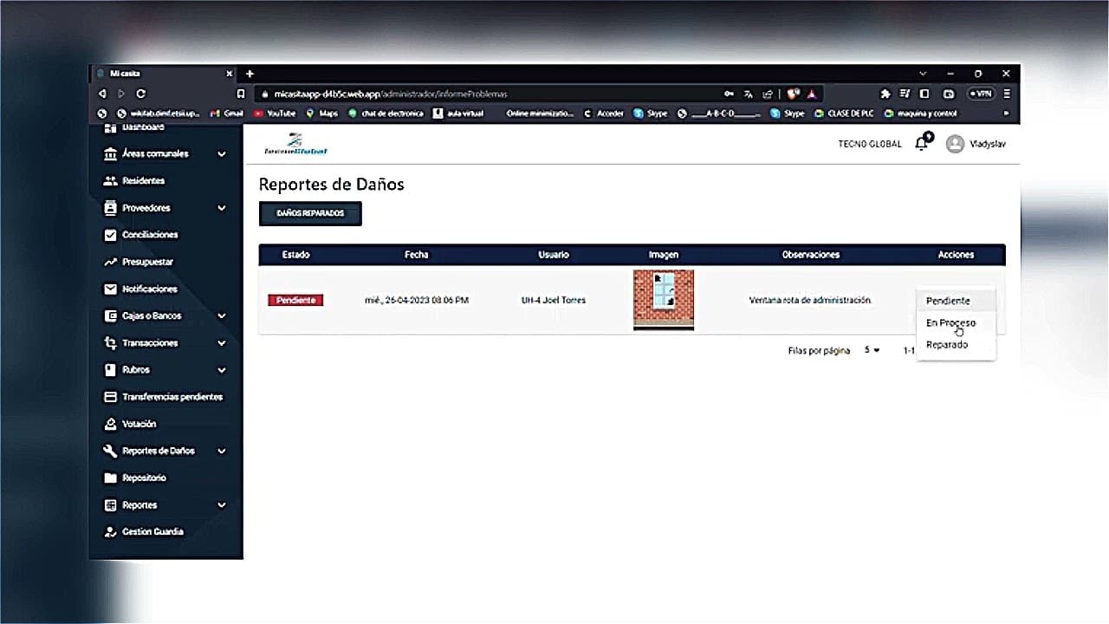The image size is (1109, 624).
Task: Open Notificaciones via its envelope icon
Action: click(x=110, y=289)
